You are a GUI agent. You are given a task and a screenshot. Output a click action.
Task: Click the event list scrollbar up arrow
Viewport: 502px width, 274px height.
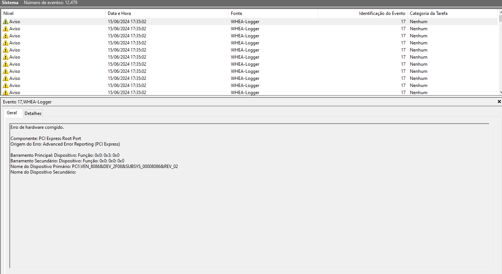[x=500, y=12]
